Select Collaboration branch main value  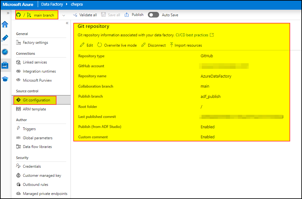click(205, 86)
